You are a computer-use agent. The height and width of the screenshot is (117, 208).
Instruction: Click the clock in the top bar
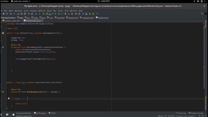[104, 1]
